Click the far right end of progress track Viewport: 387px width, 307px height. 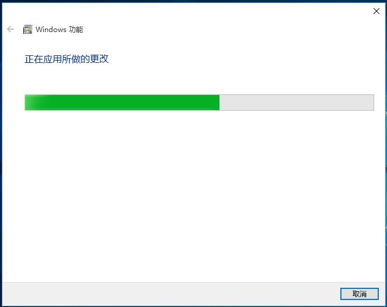pyautogui.click(x=371, y=103)
